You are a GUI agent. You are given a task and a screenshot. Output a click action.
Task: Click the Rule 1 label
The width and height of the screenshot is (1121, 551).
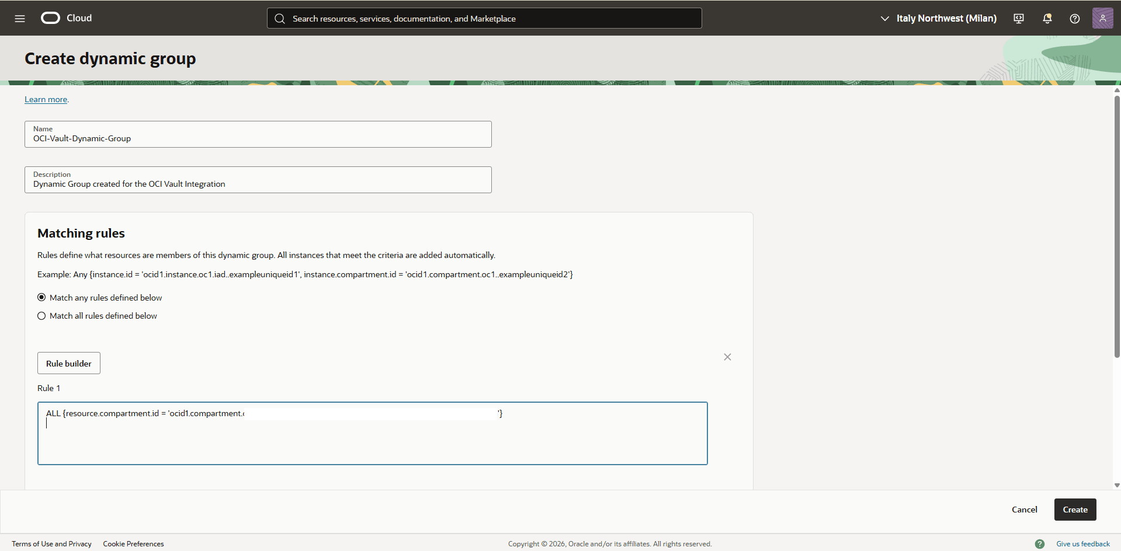click(49, 388)
